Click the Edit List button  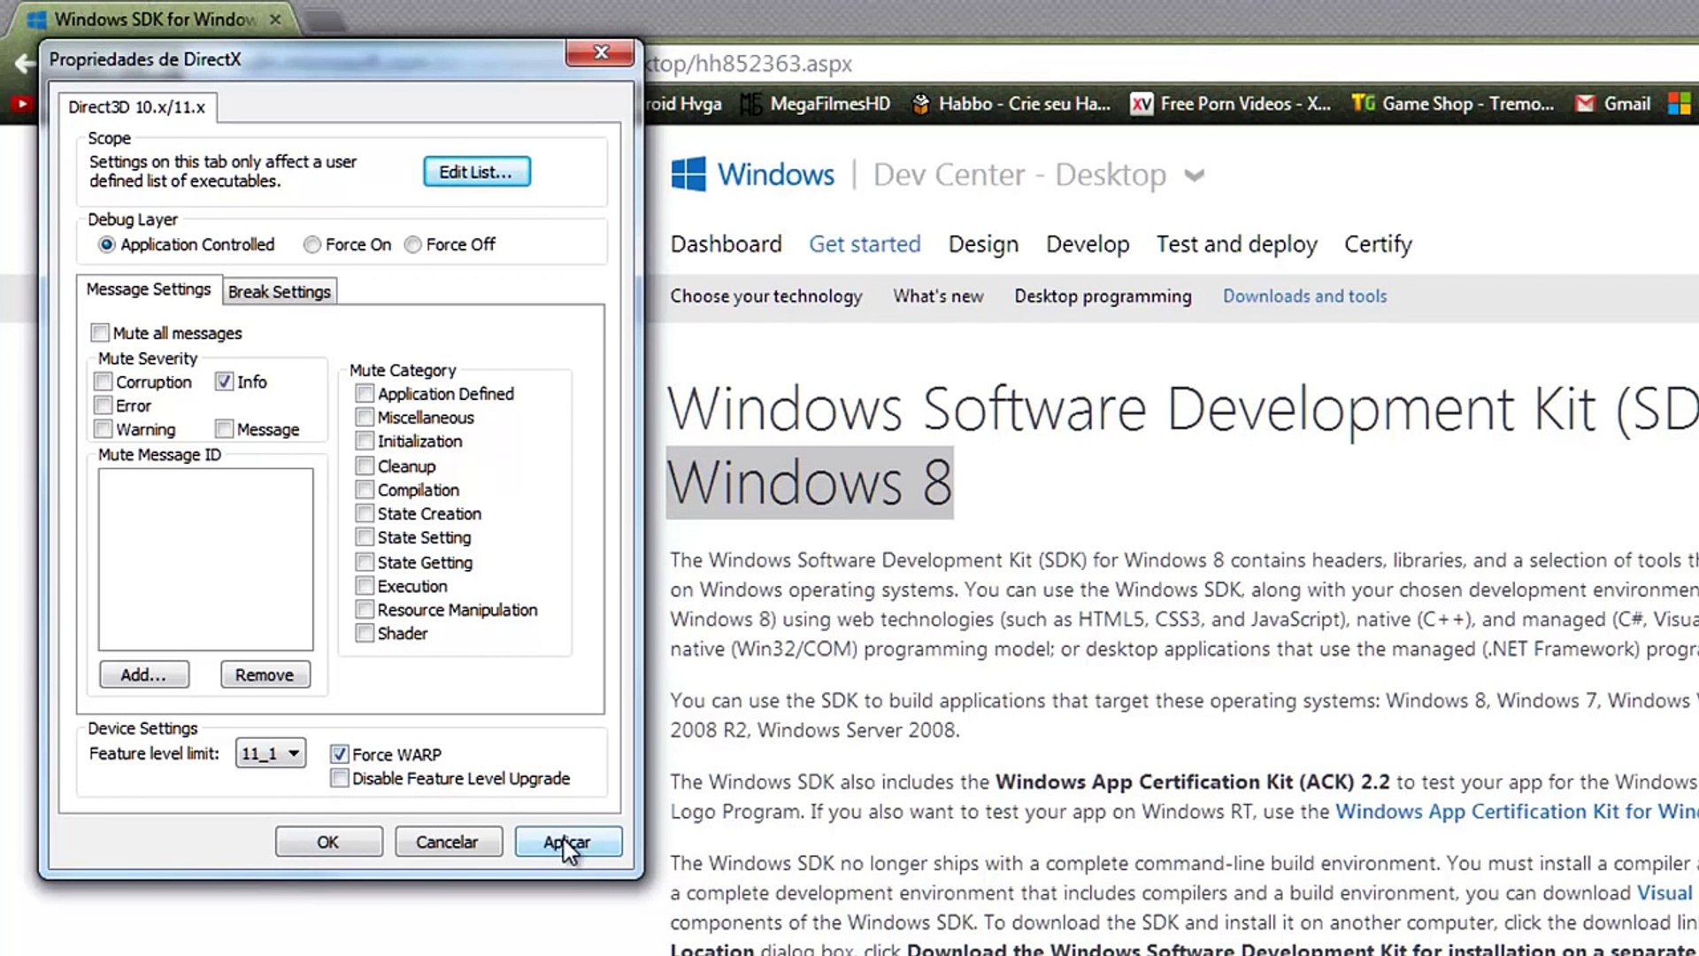pos(476,172)
